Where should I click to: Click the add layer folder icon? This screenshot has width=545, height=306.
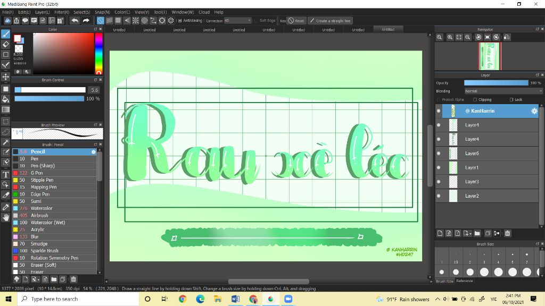pyautogui.click(x=477, y=234)
